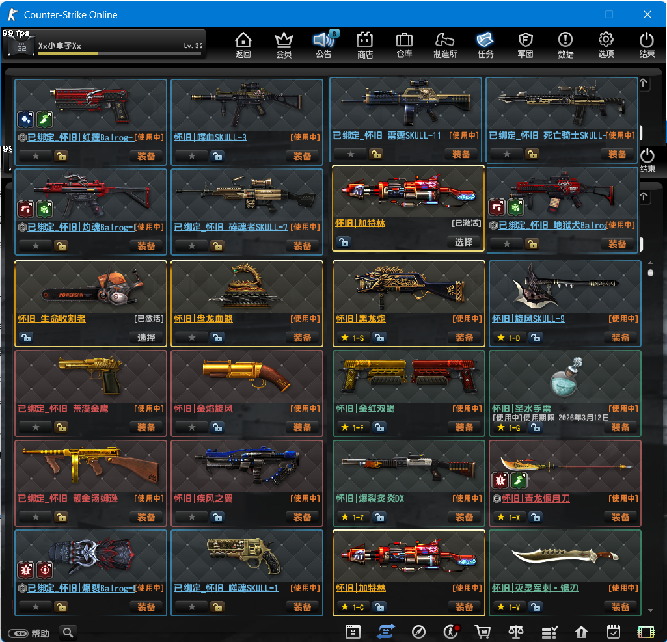Open the 会员 membership crown icon
Viewport: 667px width, 642px height.
pos(284,45)
